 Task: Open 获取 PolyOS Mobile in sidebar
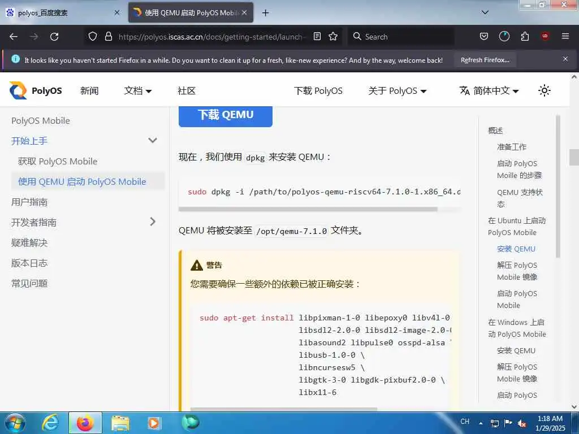58,161
